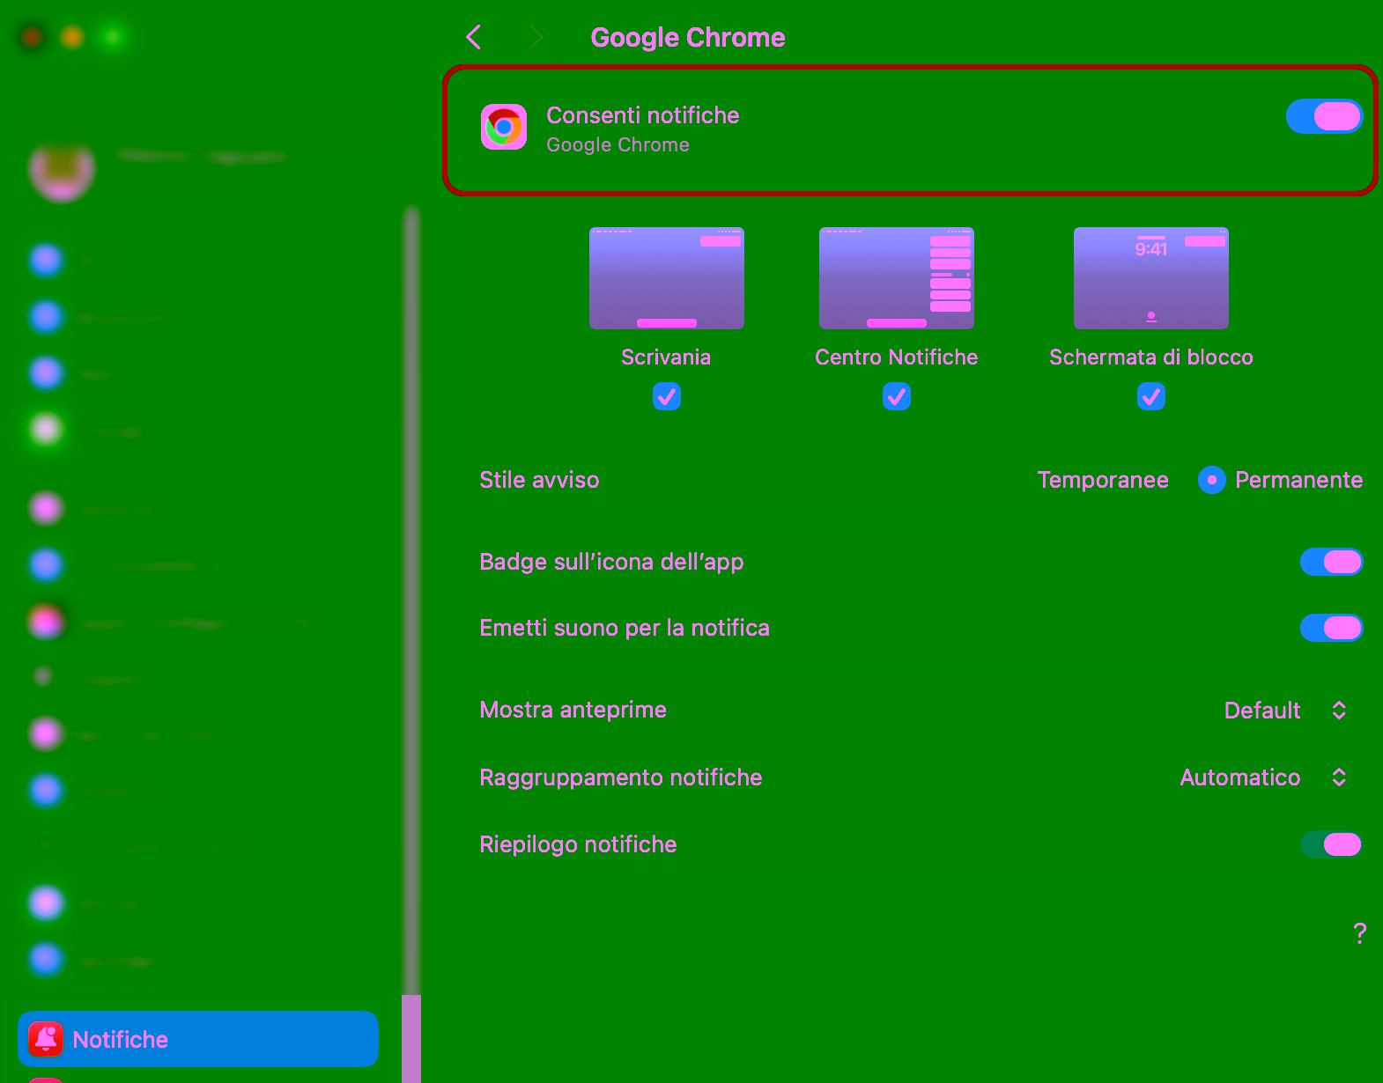1383x1083 pixels.
Task: Click the "Scrivania" caption text
Action: [666, 357]
